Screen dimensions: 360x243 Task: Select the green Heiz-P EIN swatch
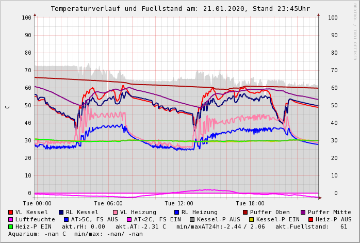click(11, 226)
